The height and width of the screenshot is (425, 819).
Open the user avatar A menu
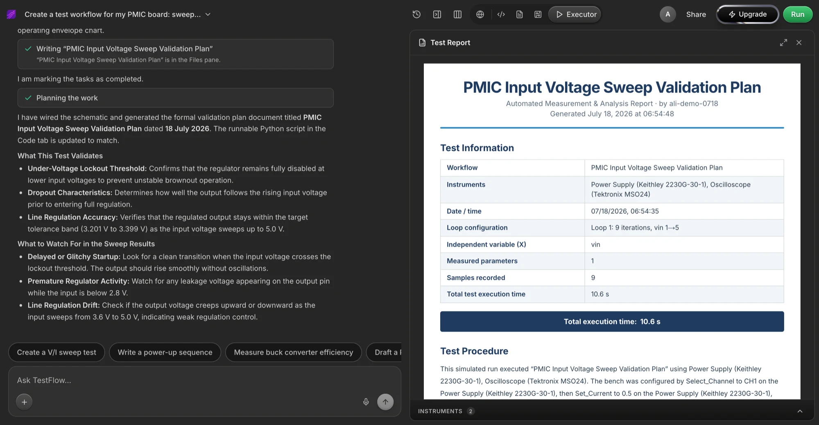point(667,14)
